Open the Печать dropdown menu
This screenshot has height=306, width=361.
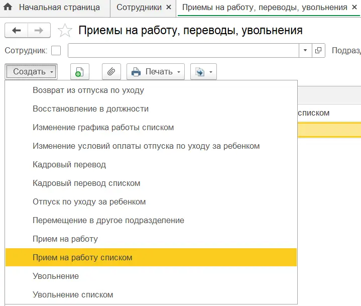tap(156, 72)
